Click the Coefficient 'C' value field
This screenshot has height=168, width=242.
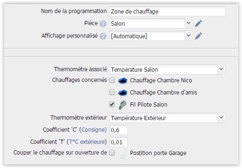[x=118, y=130]
